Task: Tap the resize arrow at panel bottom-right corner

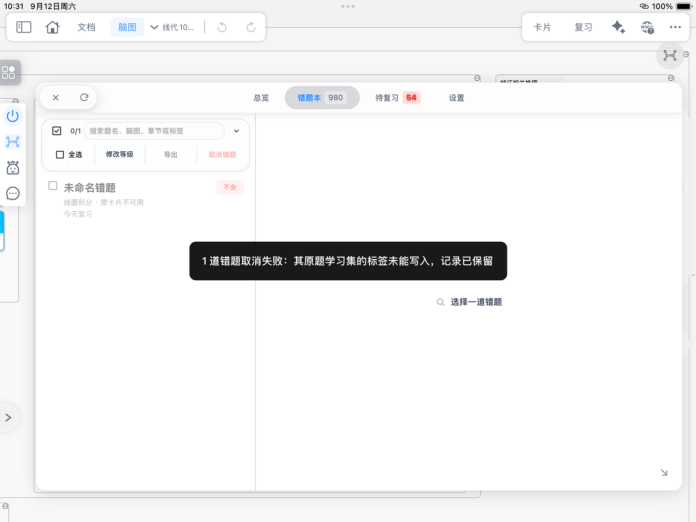Action: (664, 472)
